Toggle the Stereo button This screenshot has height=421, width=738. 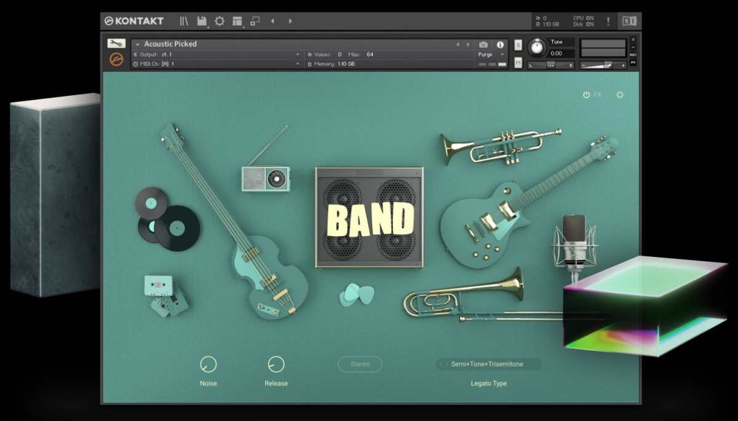point(360,364)
